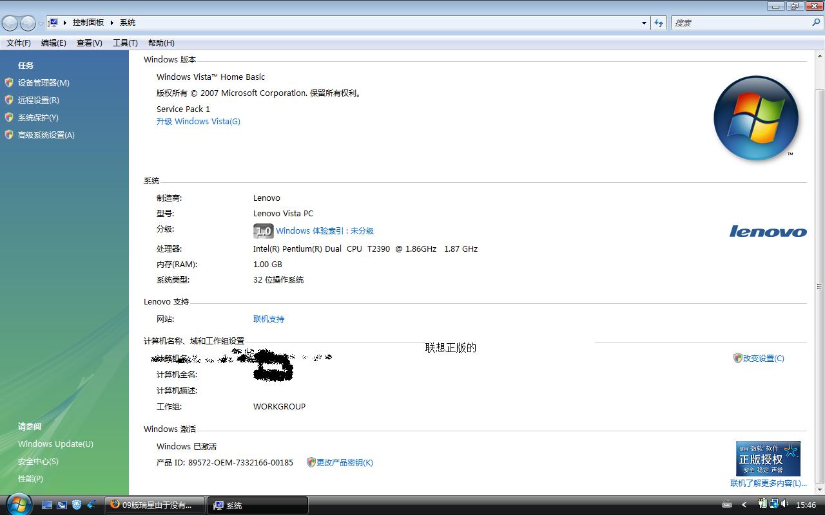Show hidden tray icons with the arrow

point(744,505)
